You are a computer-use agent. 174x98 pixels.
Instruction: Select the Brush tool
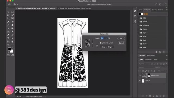(8, 25)
